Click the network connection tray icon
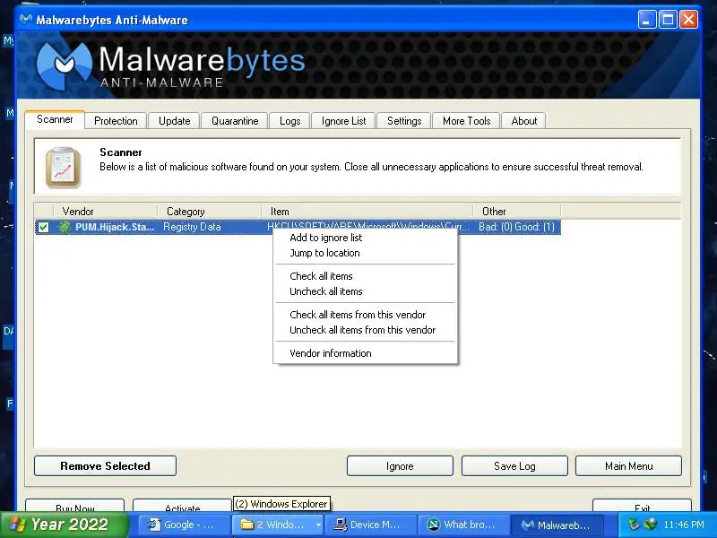 click(x=650, y=525)
